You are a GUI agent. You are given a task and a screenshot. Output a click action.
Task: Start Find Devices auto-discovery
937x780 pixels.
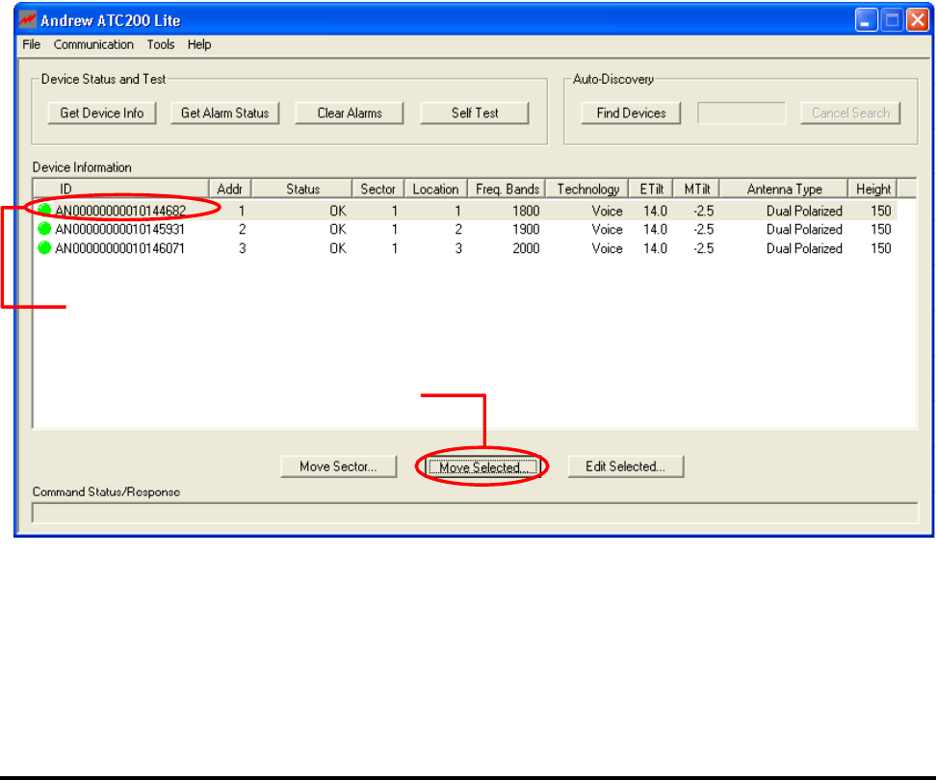631,113
